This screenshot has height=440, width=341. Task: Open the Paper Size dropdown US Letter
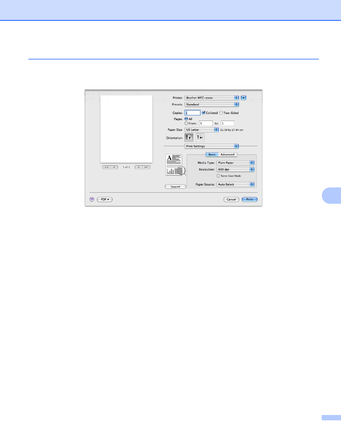202,130
